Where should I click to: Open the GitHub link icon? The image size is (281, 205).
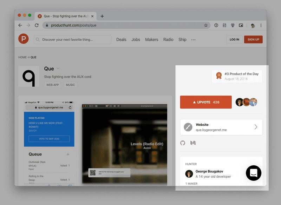183,143
